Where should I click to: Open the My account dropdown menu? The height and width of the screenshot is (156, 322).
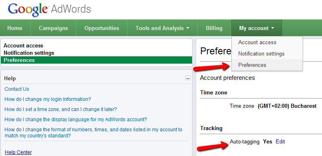[257, 28]
